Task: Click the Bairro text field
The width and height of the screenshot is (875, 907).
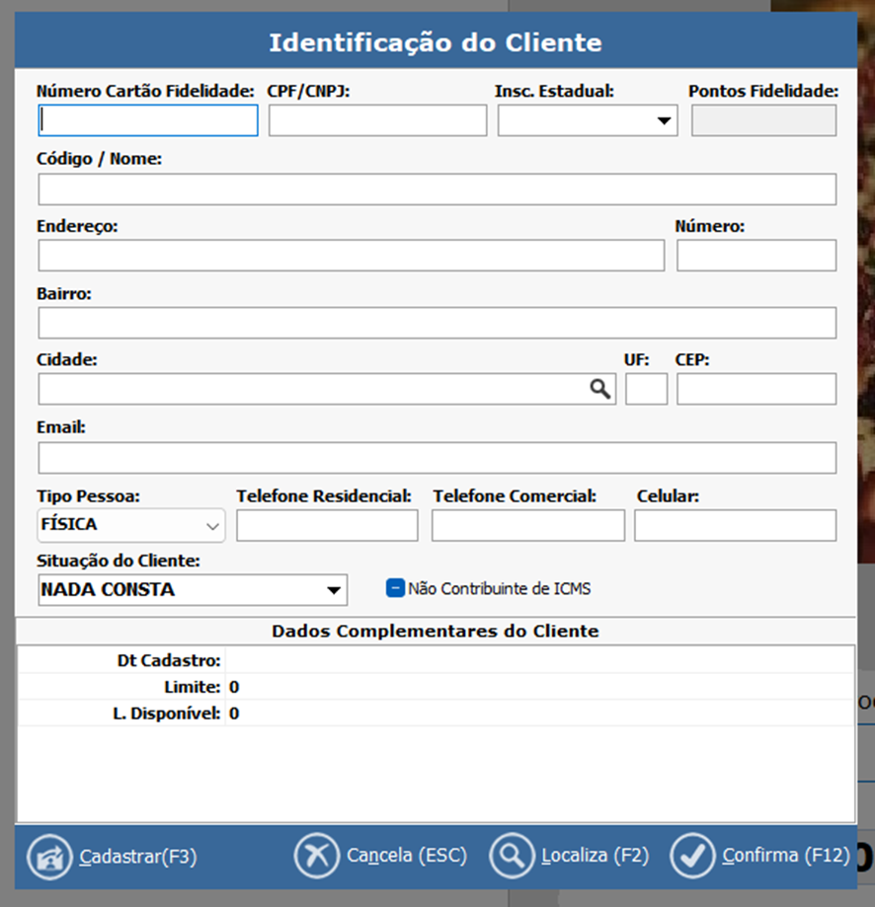Action: click(x=437, y=323)
